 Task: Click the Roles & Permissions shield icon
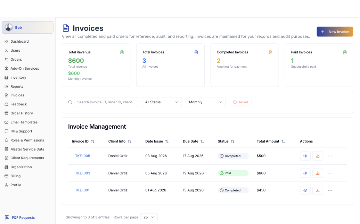point(6,140)
